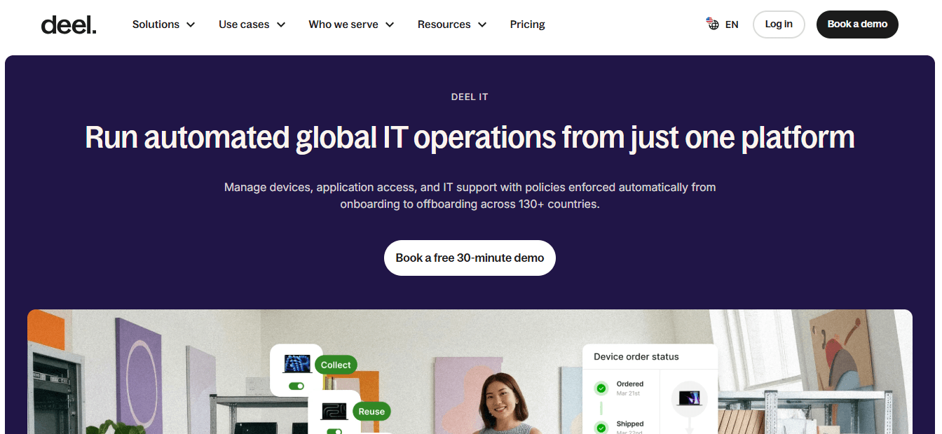This screenshot has width=942, height=434.
Task: Click the green checkmark next to Shipped
Action: [601, 427]
